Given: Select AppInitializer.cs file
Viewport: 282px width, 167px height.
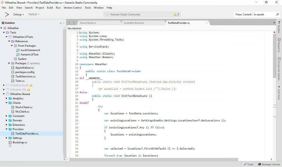Looking at the screenshot, I should click(x=24, y=68).
